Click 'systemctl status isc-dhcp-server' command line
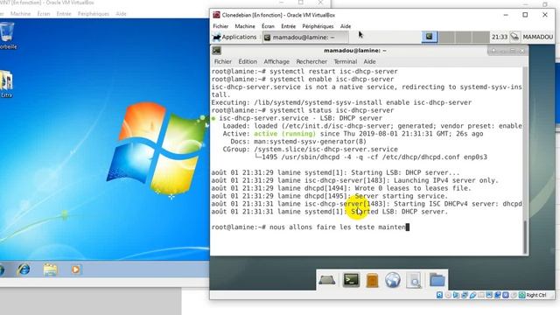This screenshot has height=315, width=560. [332, 110]
